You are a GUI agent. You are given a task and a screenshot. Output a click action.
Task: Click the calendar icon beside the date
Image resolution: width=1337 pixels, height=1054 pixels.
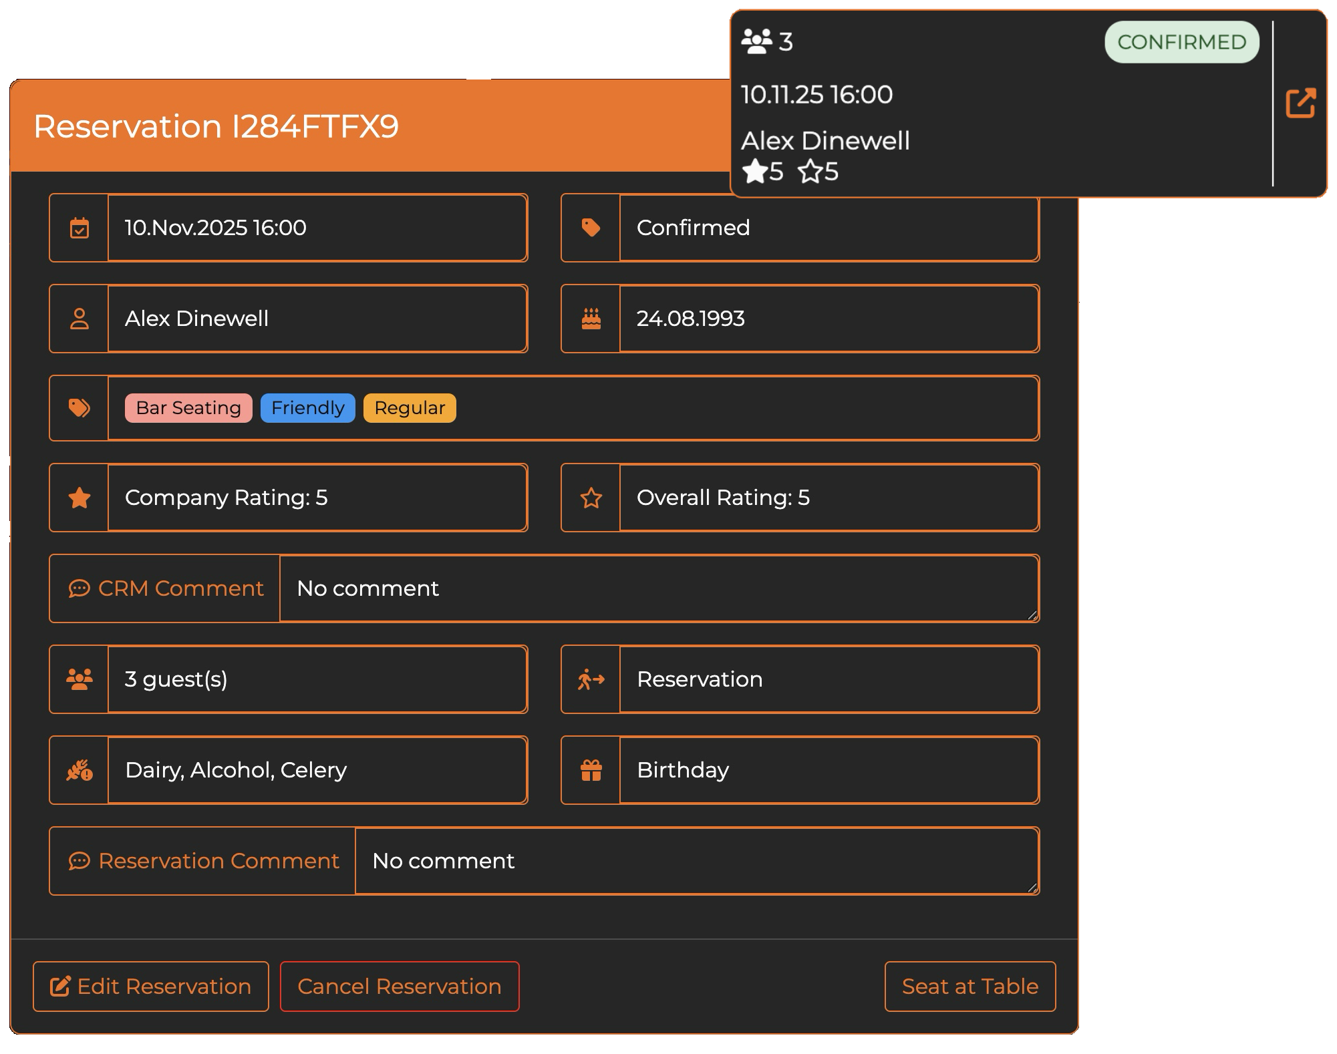(x=79, y=228)
